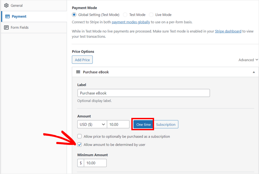The image size is (259, 174).
Task: Choose the Live Mode radio option
Action: click(151, 15)
